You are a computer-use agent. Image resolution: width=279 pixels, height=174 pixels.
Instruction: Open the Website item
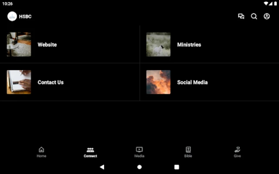70,44
